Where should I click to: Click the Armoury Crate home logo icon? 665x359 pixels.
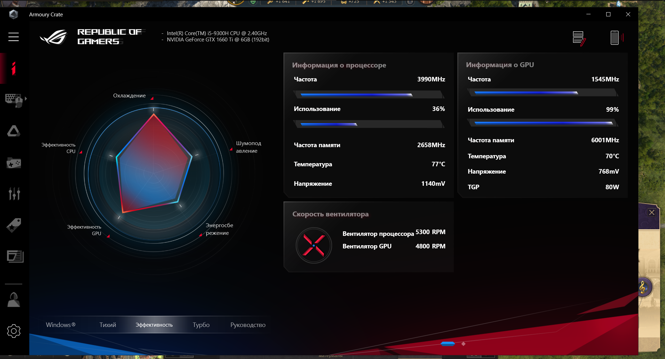tap(14, 14)
